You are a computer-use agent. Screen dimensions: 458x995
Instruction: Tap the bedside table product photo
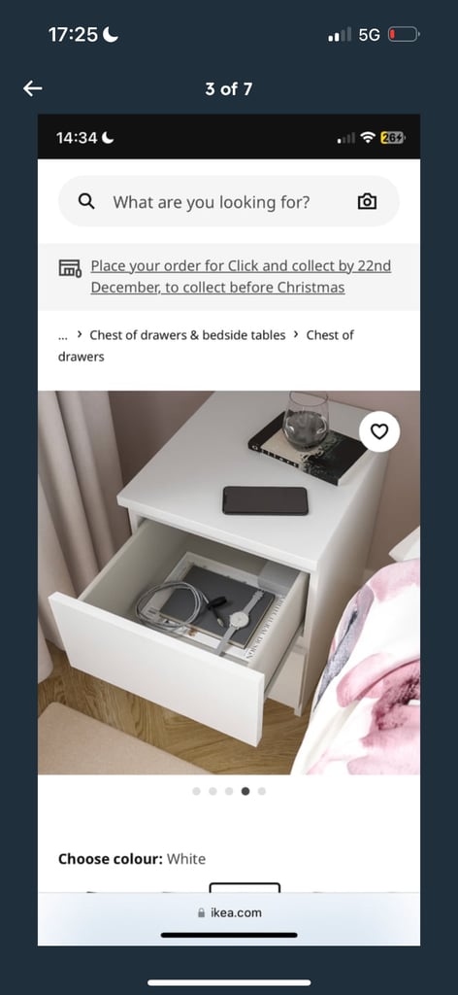[229, 583]
